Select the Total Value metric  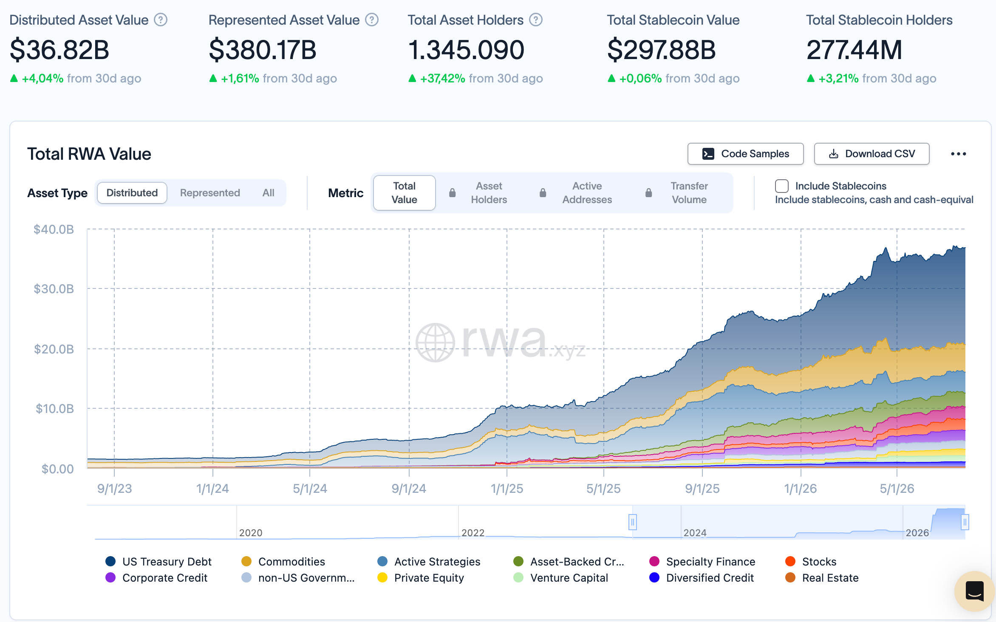coord(404,193)
